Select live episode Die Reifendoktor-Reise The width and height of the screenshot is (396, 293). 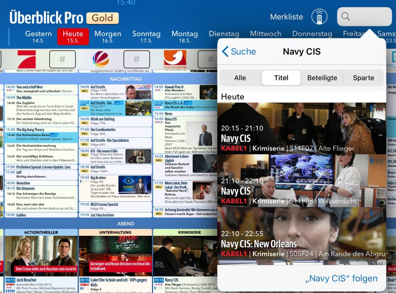click(x=41, y=137)
